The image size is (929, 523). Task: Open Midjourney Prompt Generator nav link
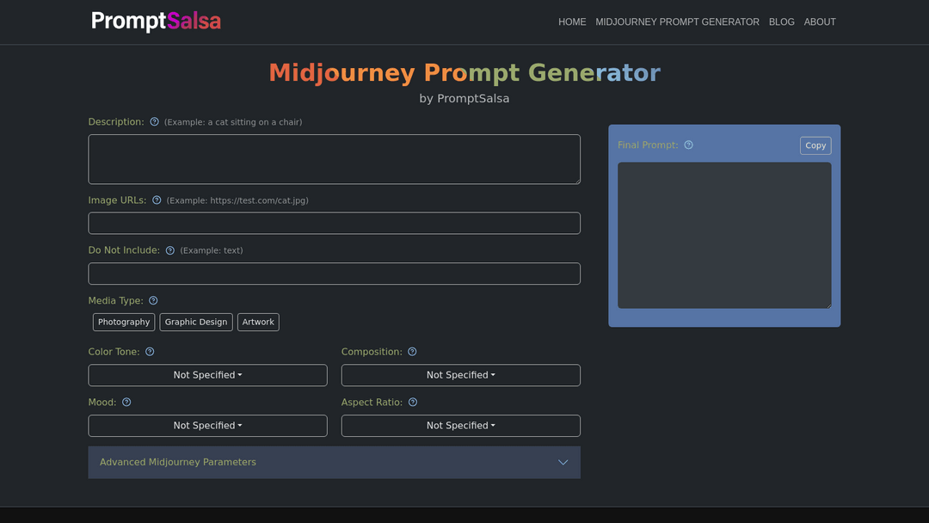click(677, 22)
